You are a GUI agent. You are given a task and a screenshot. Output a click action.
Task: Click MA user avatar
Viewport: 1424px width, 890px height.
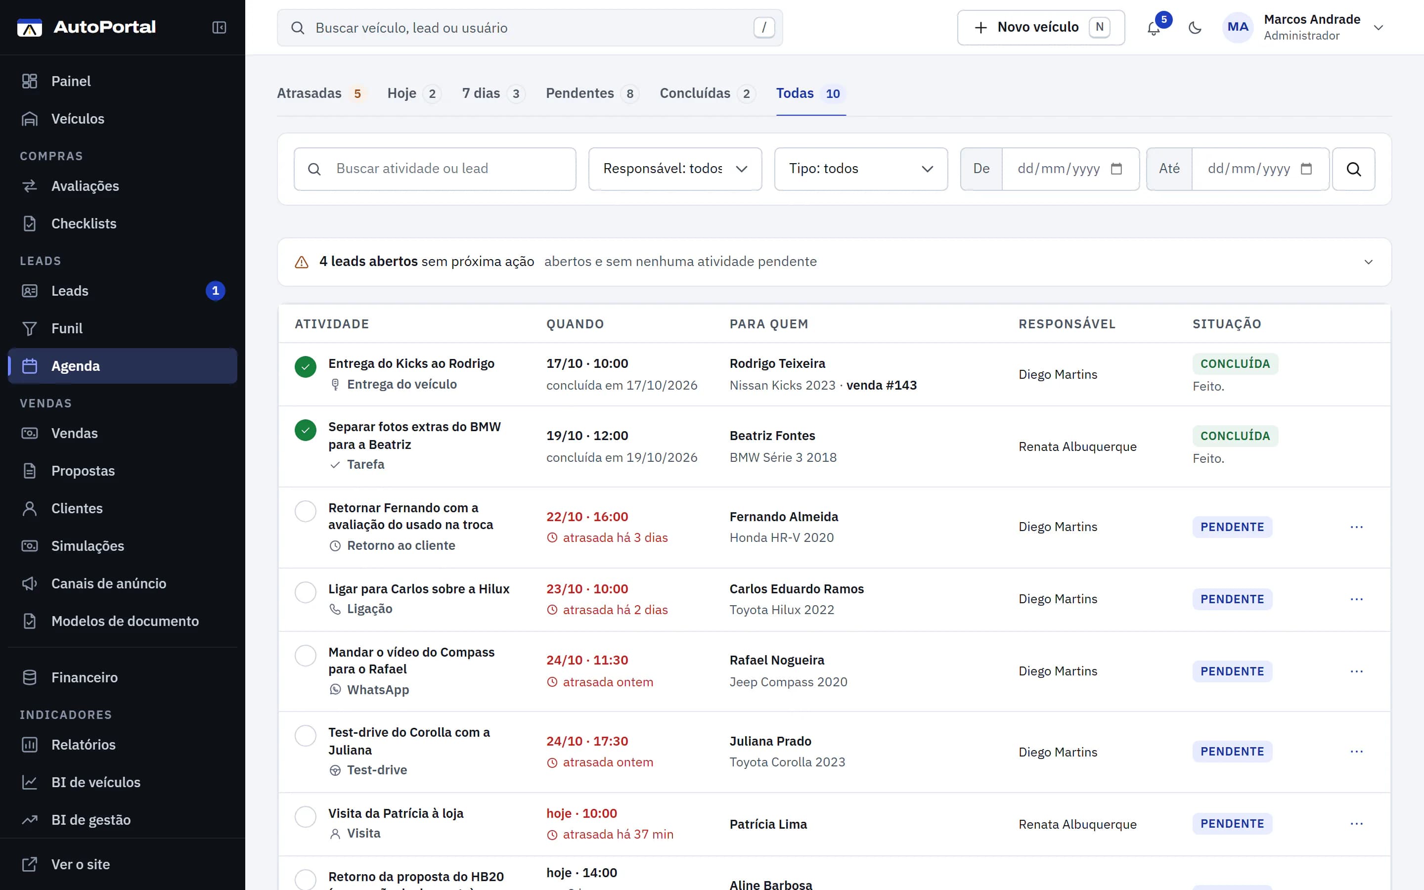pos(1238,27)
